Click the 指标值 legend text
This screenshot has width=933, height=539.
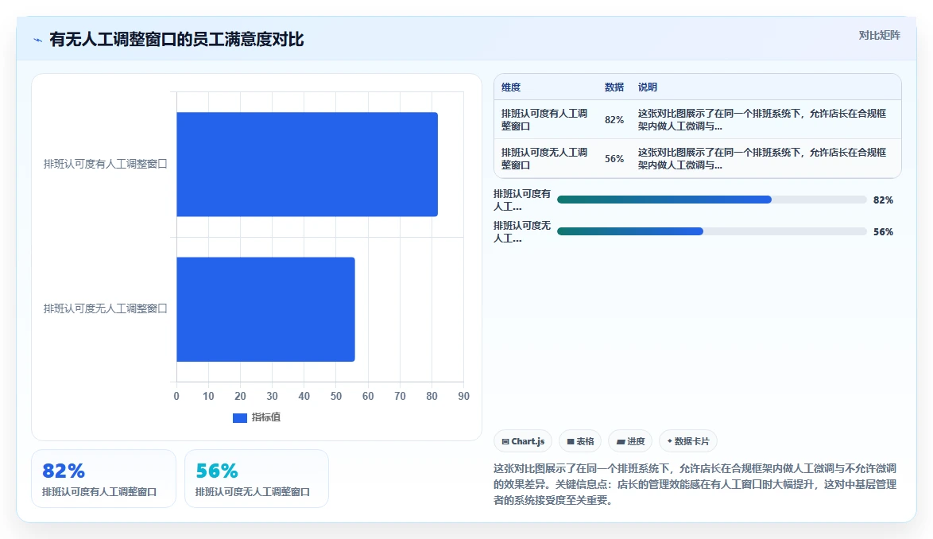click(266, 417)
